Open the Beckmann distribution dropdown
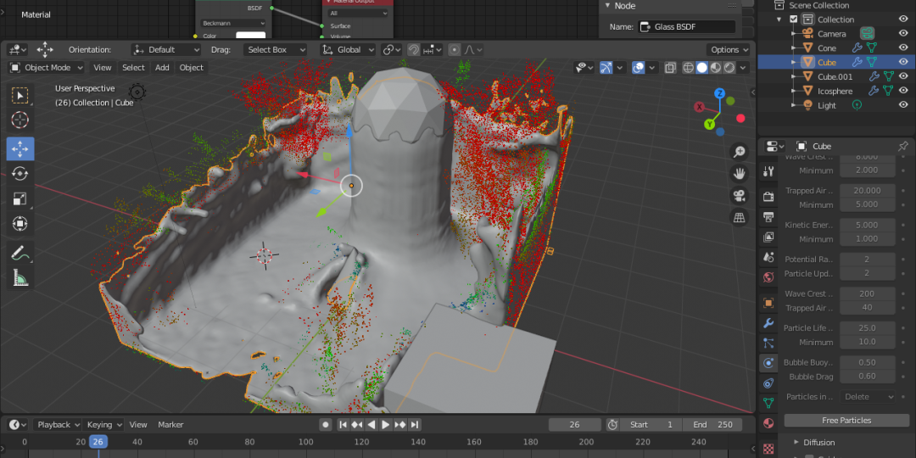Viewport: 916px width, 458px height. tap(233, 24)
